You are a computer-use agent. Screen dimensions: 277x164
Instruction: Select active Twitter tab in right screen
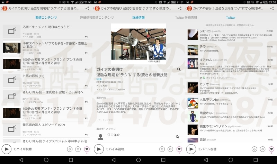231,18
